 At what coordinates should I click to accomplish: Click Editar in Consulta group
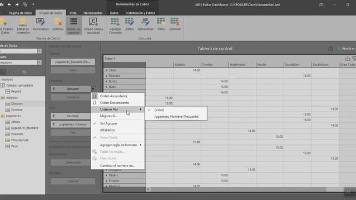(130, 24)
